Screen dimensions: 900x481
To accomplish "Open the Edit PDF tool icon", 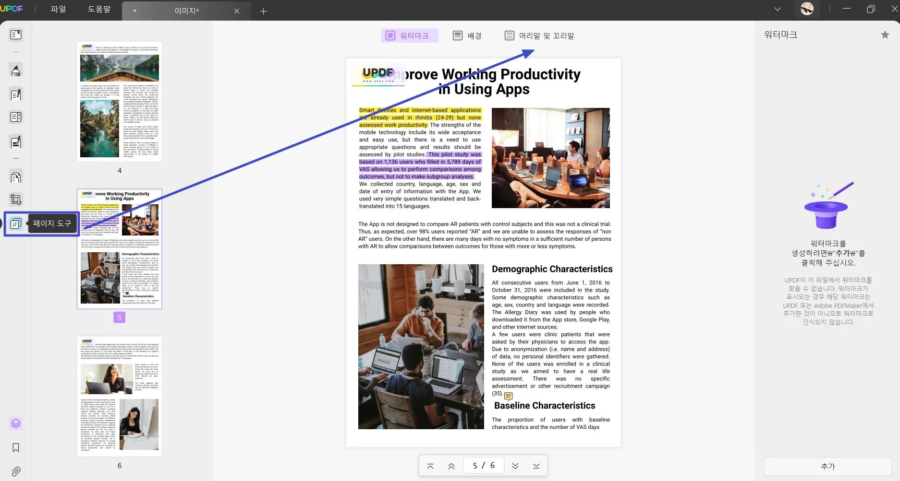I will [x=16, y=94].
